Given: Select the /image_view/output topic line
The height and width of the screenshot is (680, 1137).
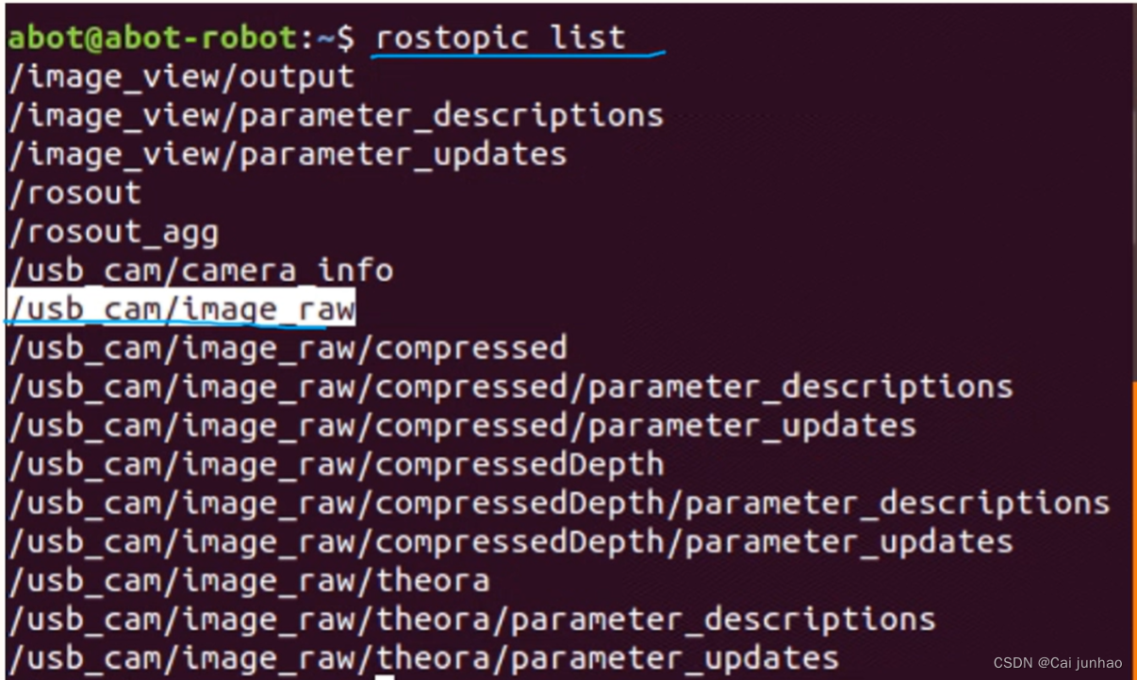Looking at the screenshot, I should [181, 76].
